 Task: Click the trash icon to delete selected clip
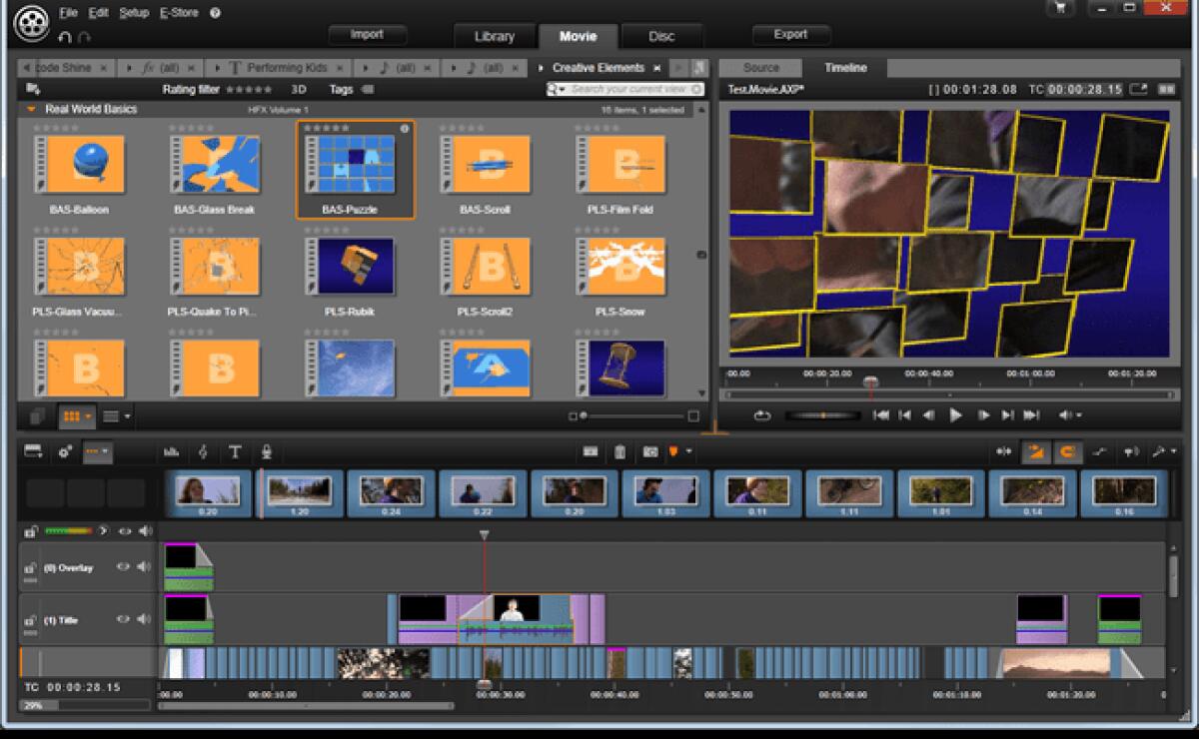click(619, 450)
